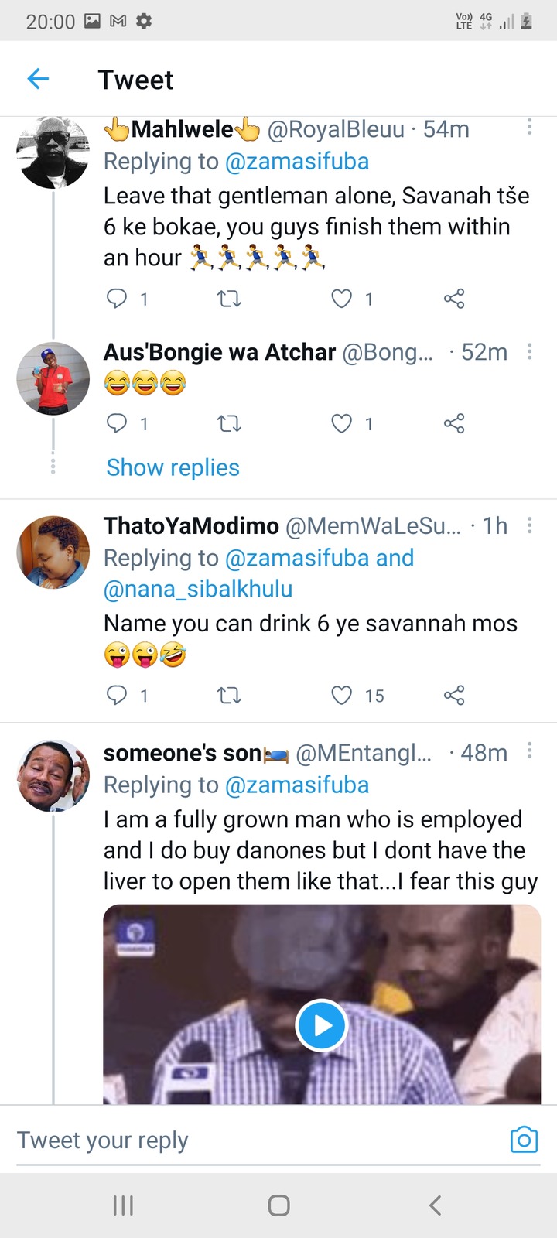Open the @nana_sibalkhulu mention link
557x1238 pixels.
click(x=198, y=589)
